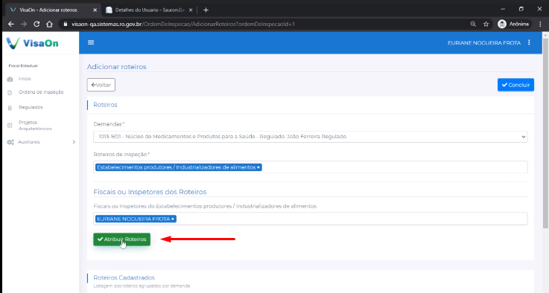Click the EURIANE NOGUEIRA FROTA header name
The width and height of the screenshot is (549, 293).
click(x=484, y=43)
